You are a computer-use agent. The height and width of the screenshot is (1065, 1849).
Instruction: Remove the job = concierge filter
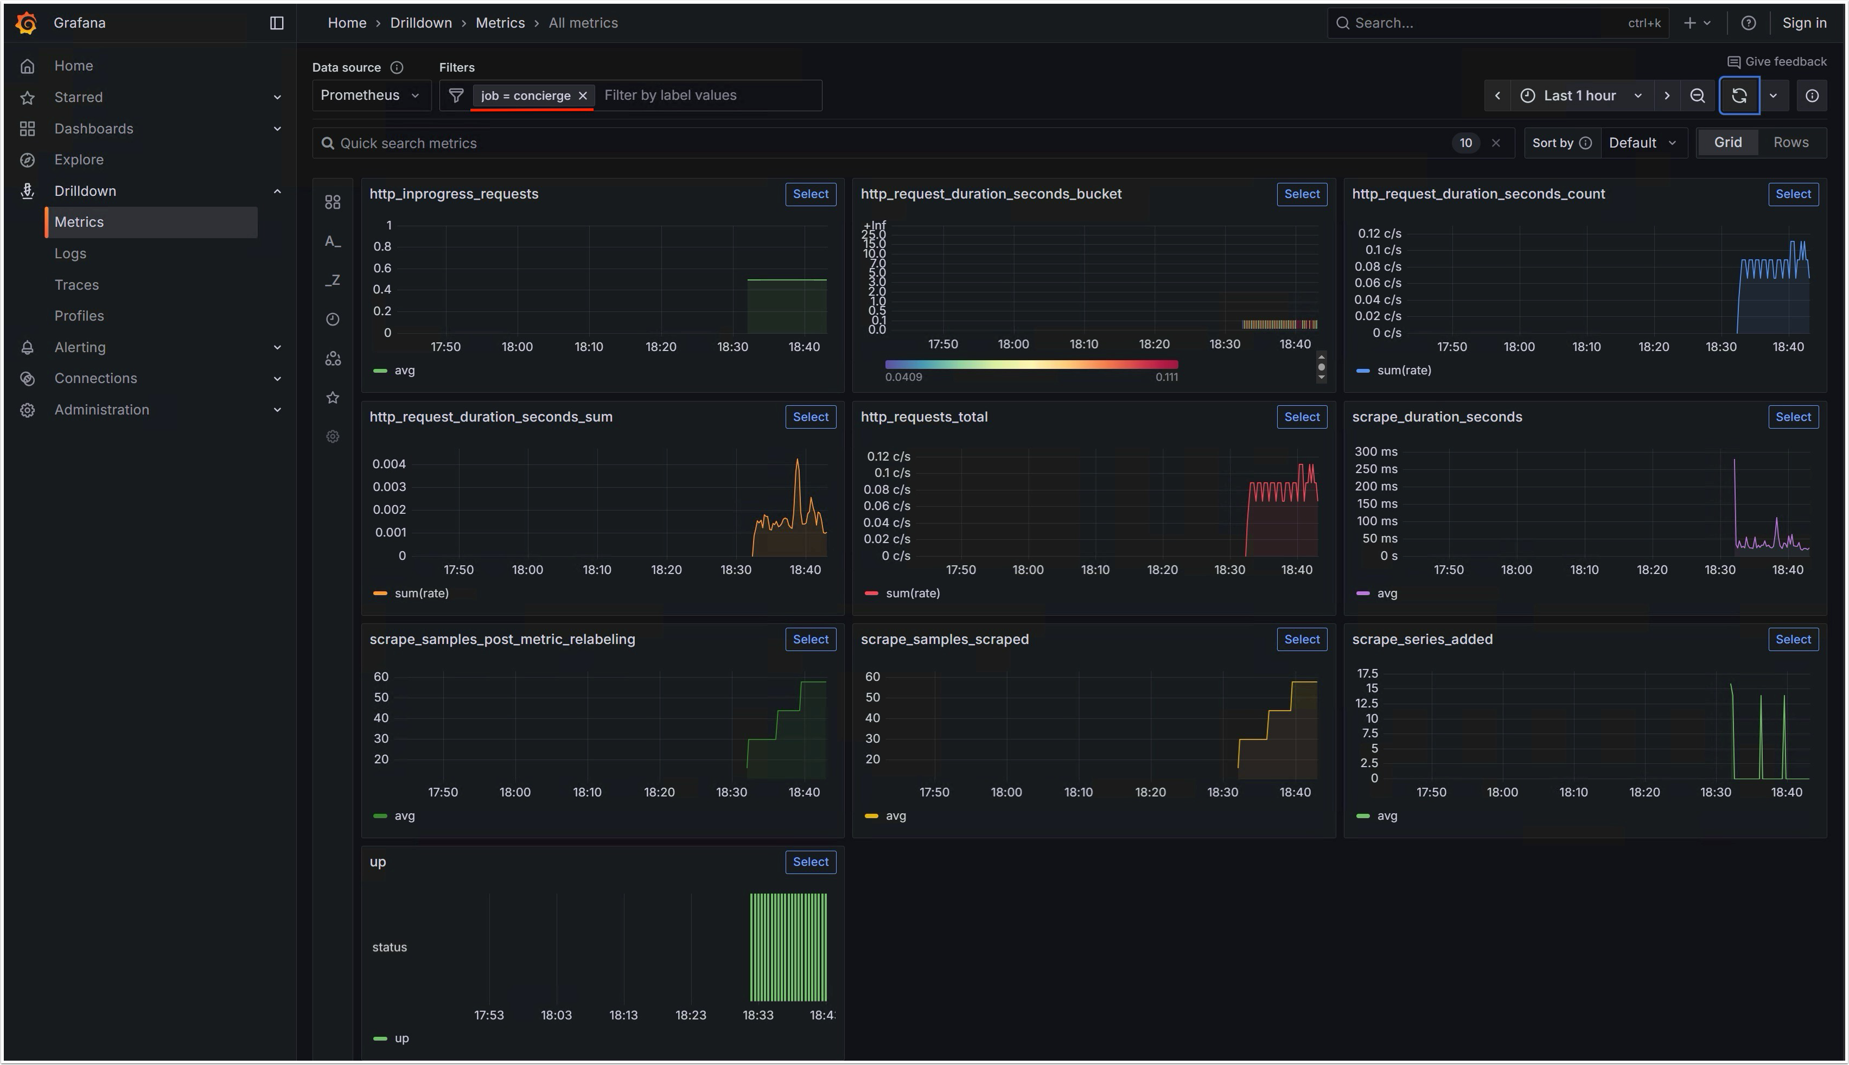583,96
